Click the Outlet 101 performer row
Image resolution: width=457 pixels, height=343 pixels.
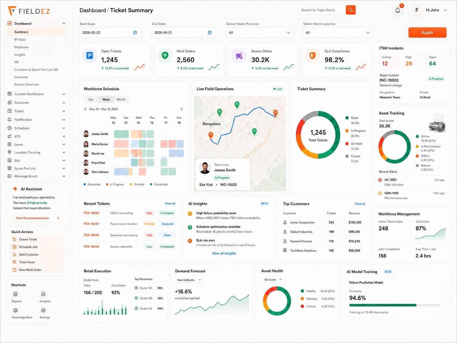point(149,288)
